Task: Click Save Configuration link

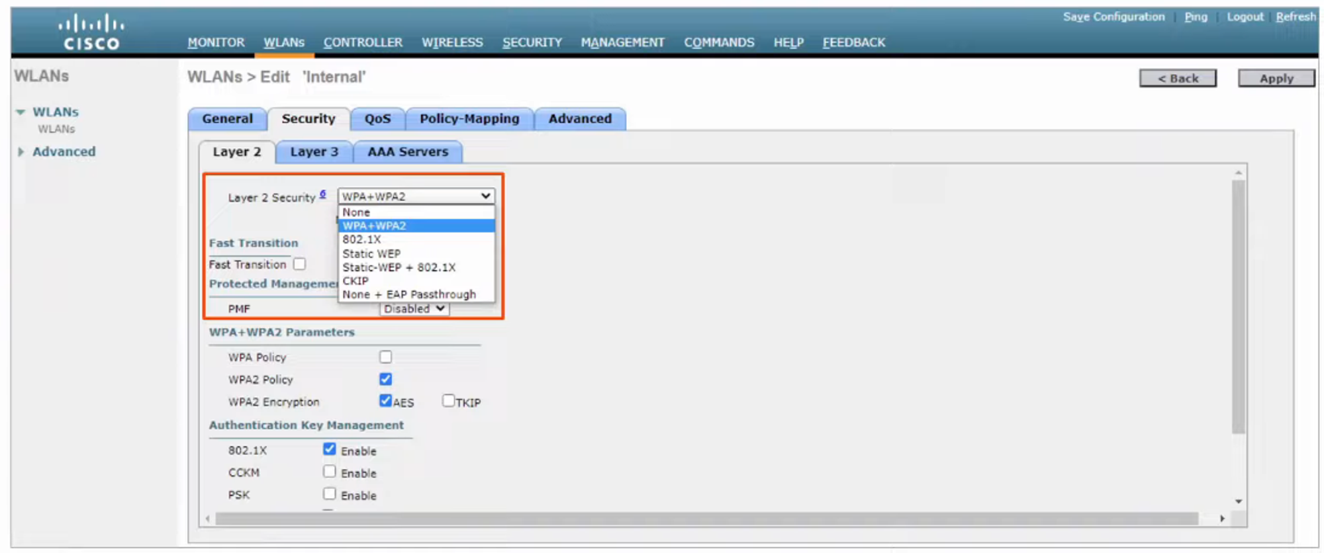Action: click(x=1113, y=17)
